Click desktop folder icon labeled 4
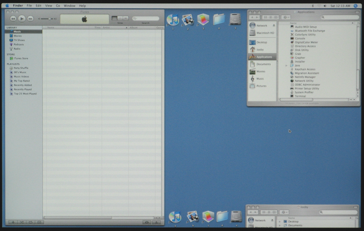Screen dimensions: 364x231 click(219, 20)
